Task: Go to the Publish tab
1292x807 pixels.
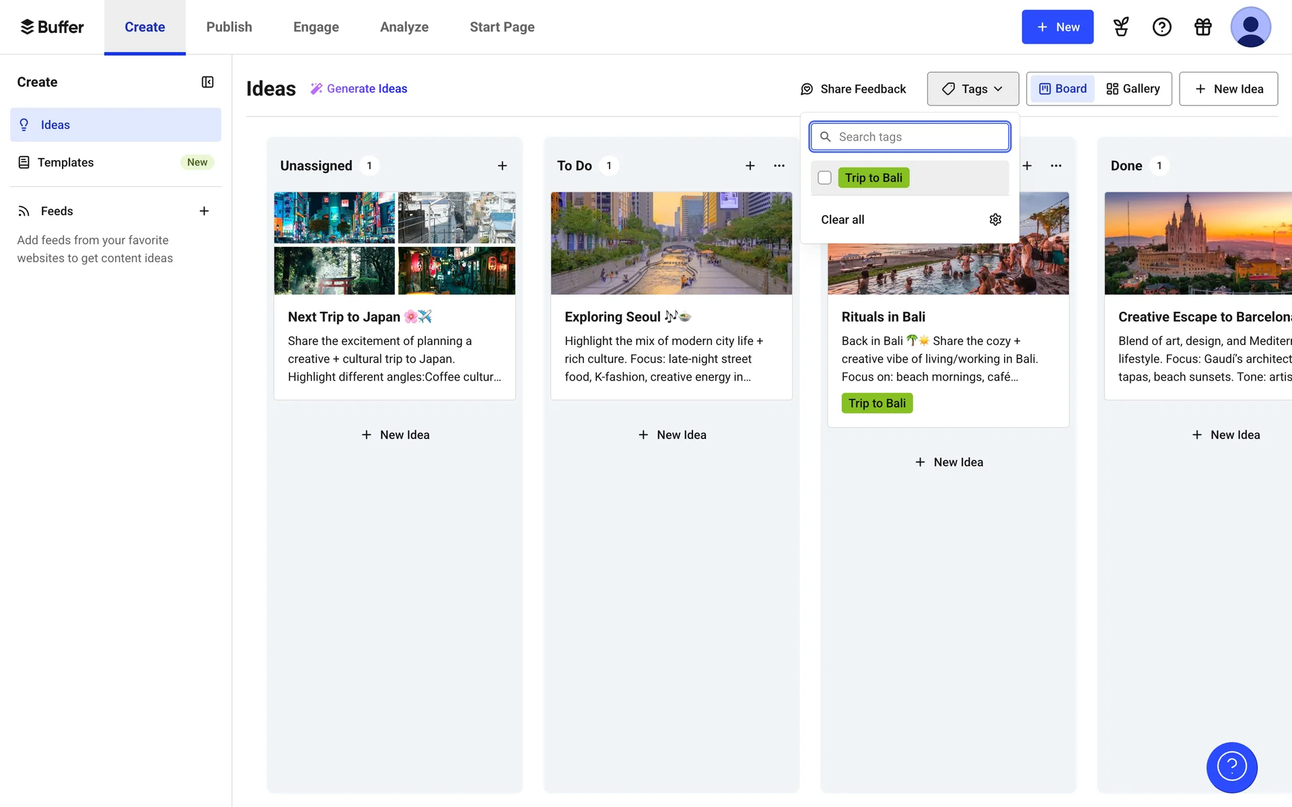Action: click(x=229, y=27)
